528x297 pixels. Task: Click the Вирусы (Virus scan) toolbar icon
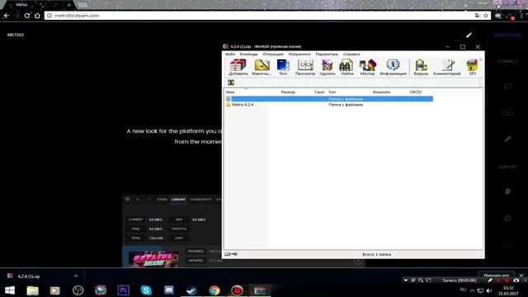(421, 67)
